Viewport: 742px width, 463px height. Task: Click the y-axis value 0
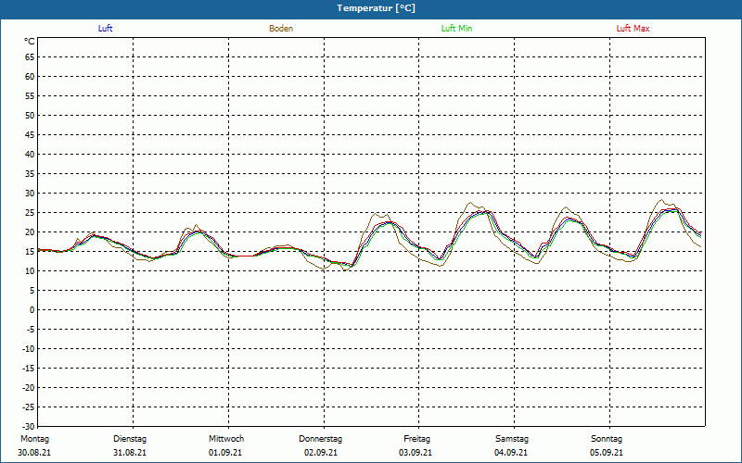pyautogui.click(x=32, y=310)
